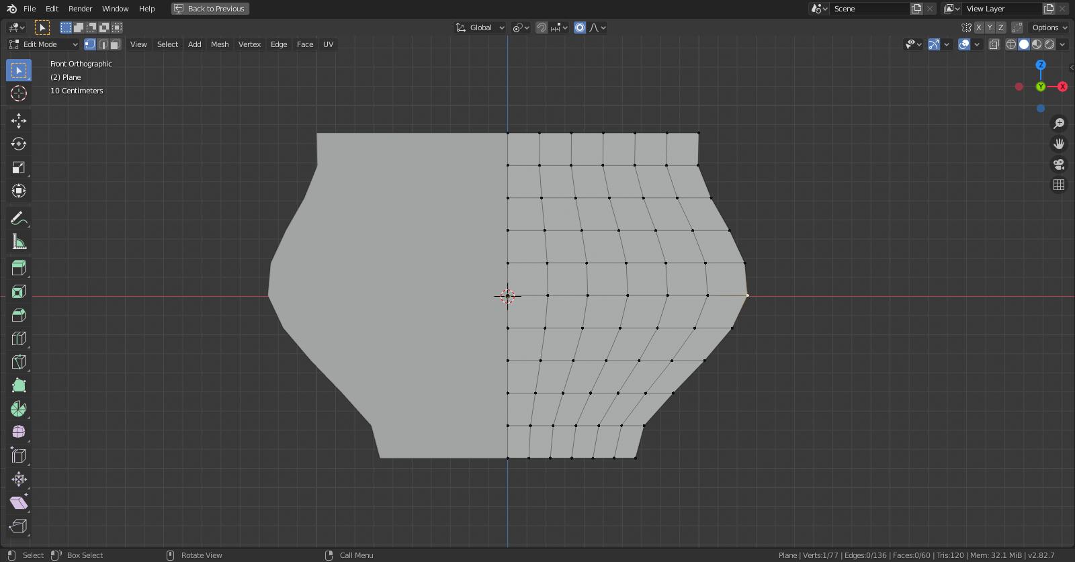Open the Blender logo menu
1075x562 pixels.
(11, 9)
